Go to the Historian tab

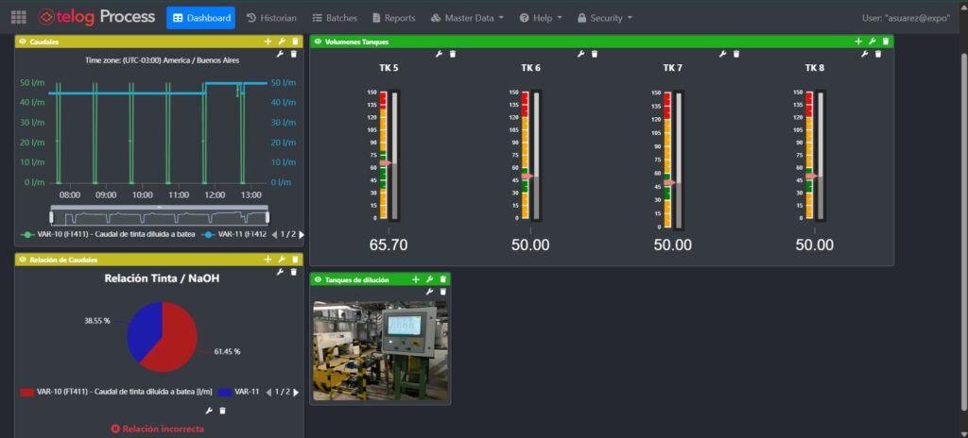pos(271,18)
